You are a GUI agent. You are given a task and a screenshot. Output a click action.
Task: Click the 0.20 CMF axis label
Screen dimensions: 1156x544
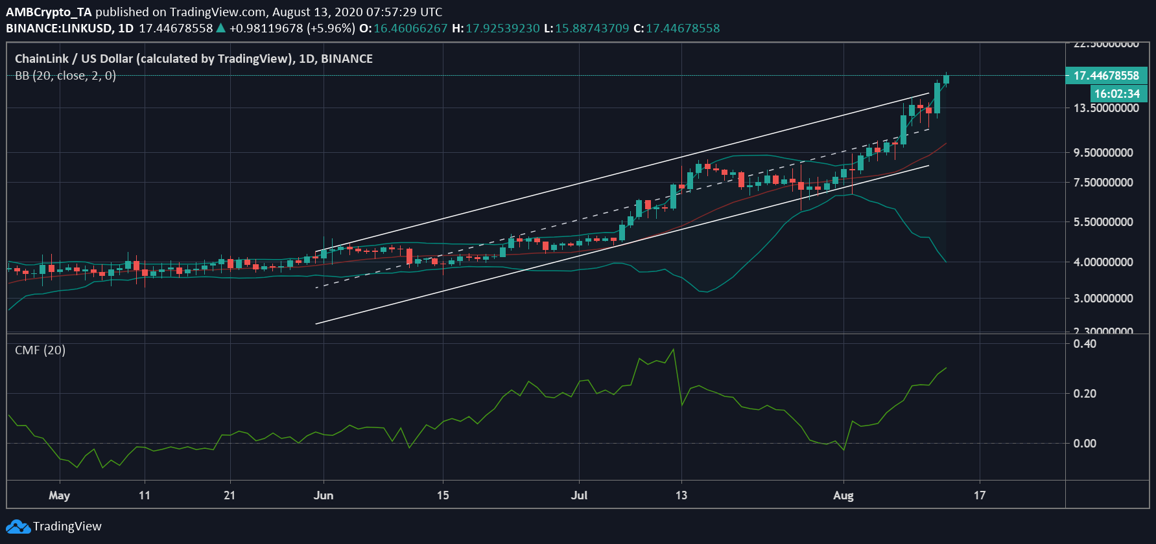coord(1085,394)
